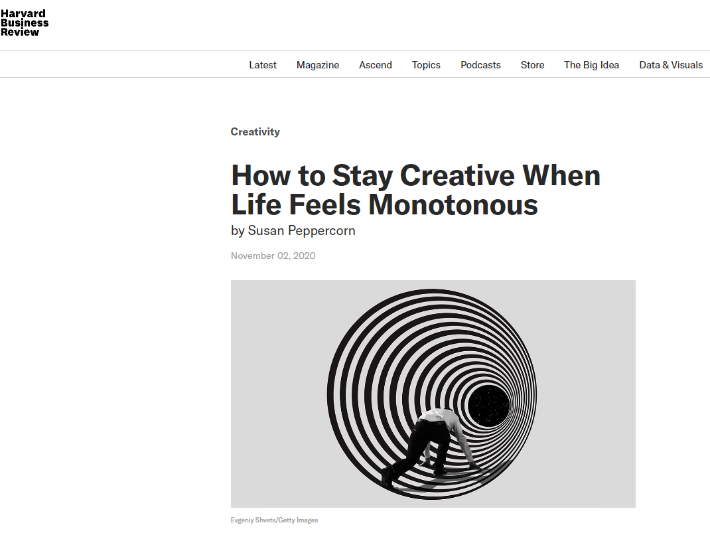
Task: Open author Susan Peppercorn's name
Action: [301, 231]
